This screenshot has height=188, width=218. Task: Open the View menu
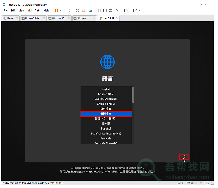click(21, 11)
